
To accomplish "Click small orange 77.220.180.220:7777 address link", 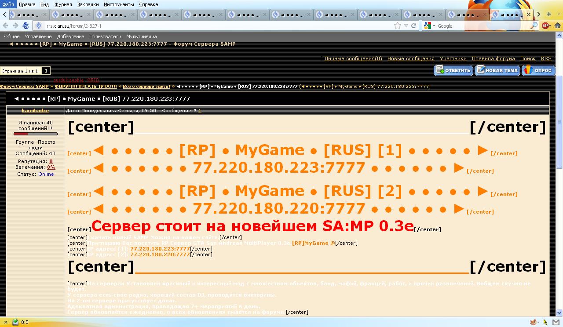I will pos(160,254).
